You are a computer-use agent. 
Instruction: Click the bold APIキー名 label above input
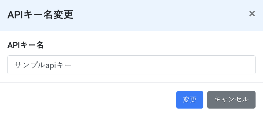click(x=26, y=45)
